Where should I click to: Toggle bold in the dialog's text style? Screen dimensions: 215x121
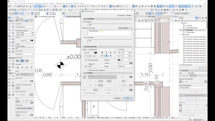tap(102, 53)
